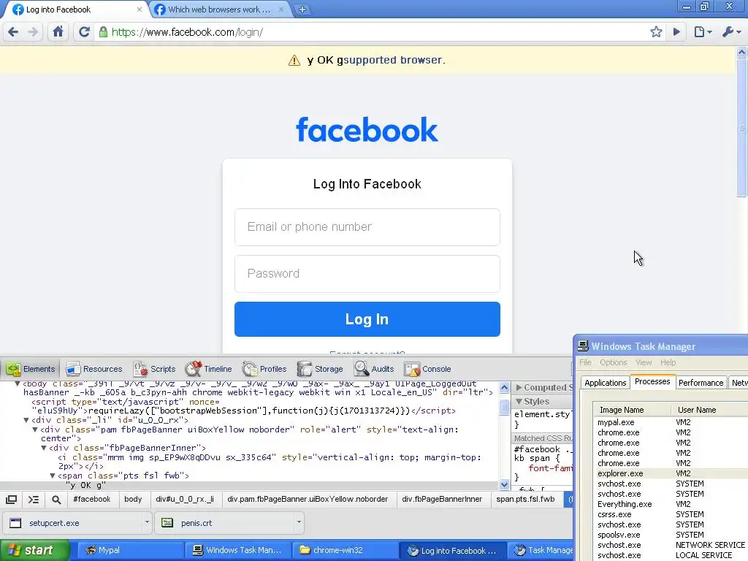The width and height of the screenshot is (748, 561).
Task: Click the magnifier inspect element icon
Action: coord(56,500)
